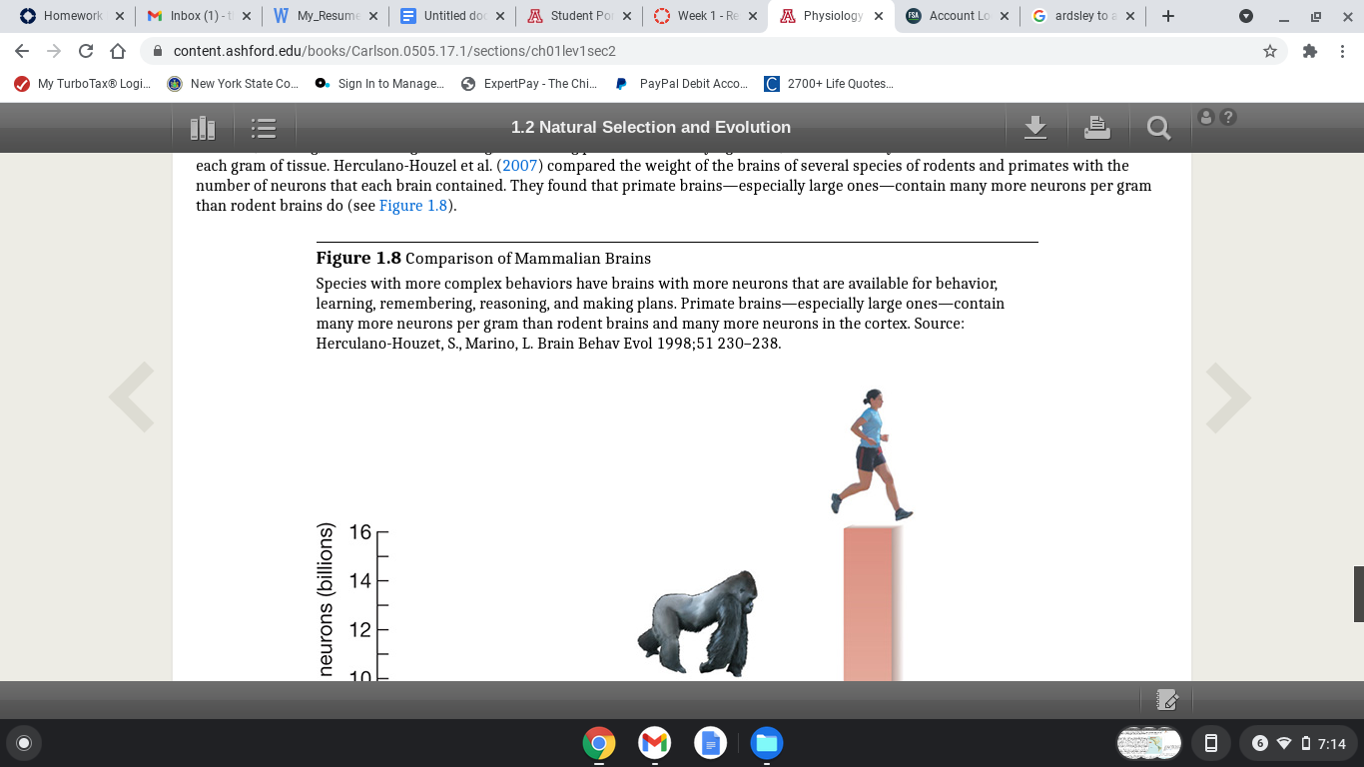The height and width of the screenshot is (767, 1364).
Task: Open the Chrome three-dot menu
Action: pos(1341,51)
